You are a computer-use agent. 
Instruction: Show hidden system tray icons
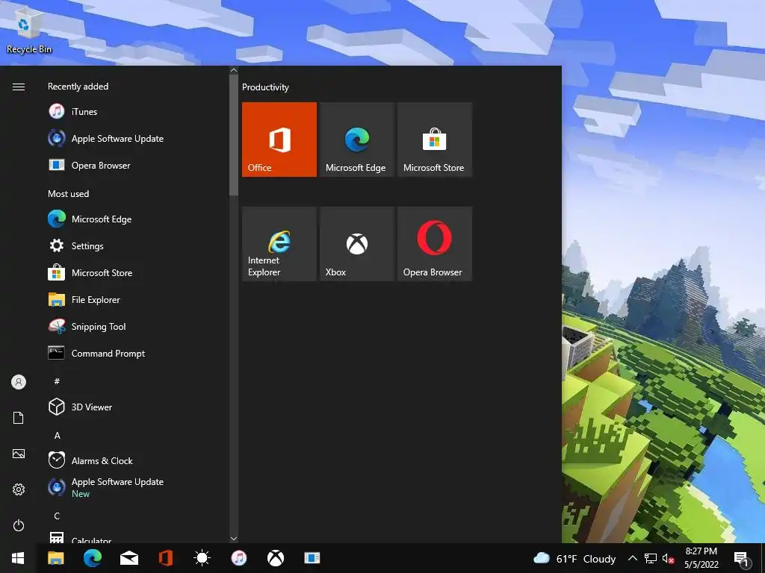point(632,558)
